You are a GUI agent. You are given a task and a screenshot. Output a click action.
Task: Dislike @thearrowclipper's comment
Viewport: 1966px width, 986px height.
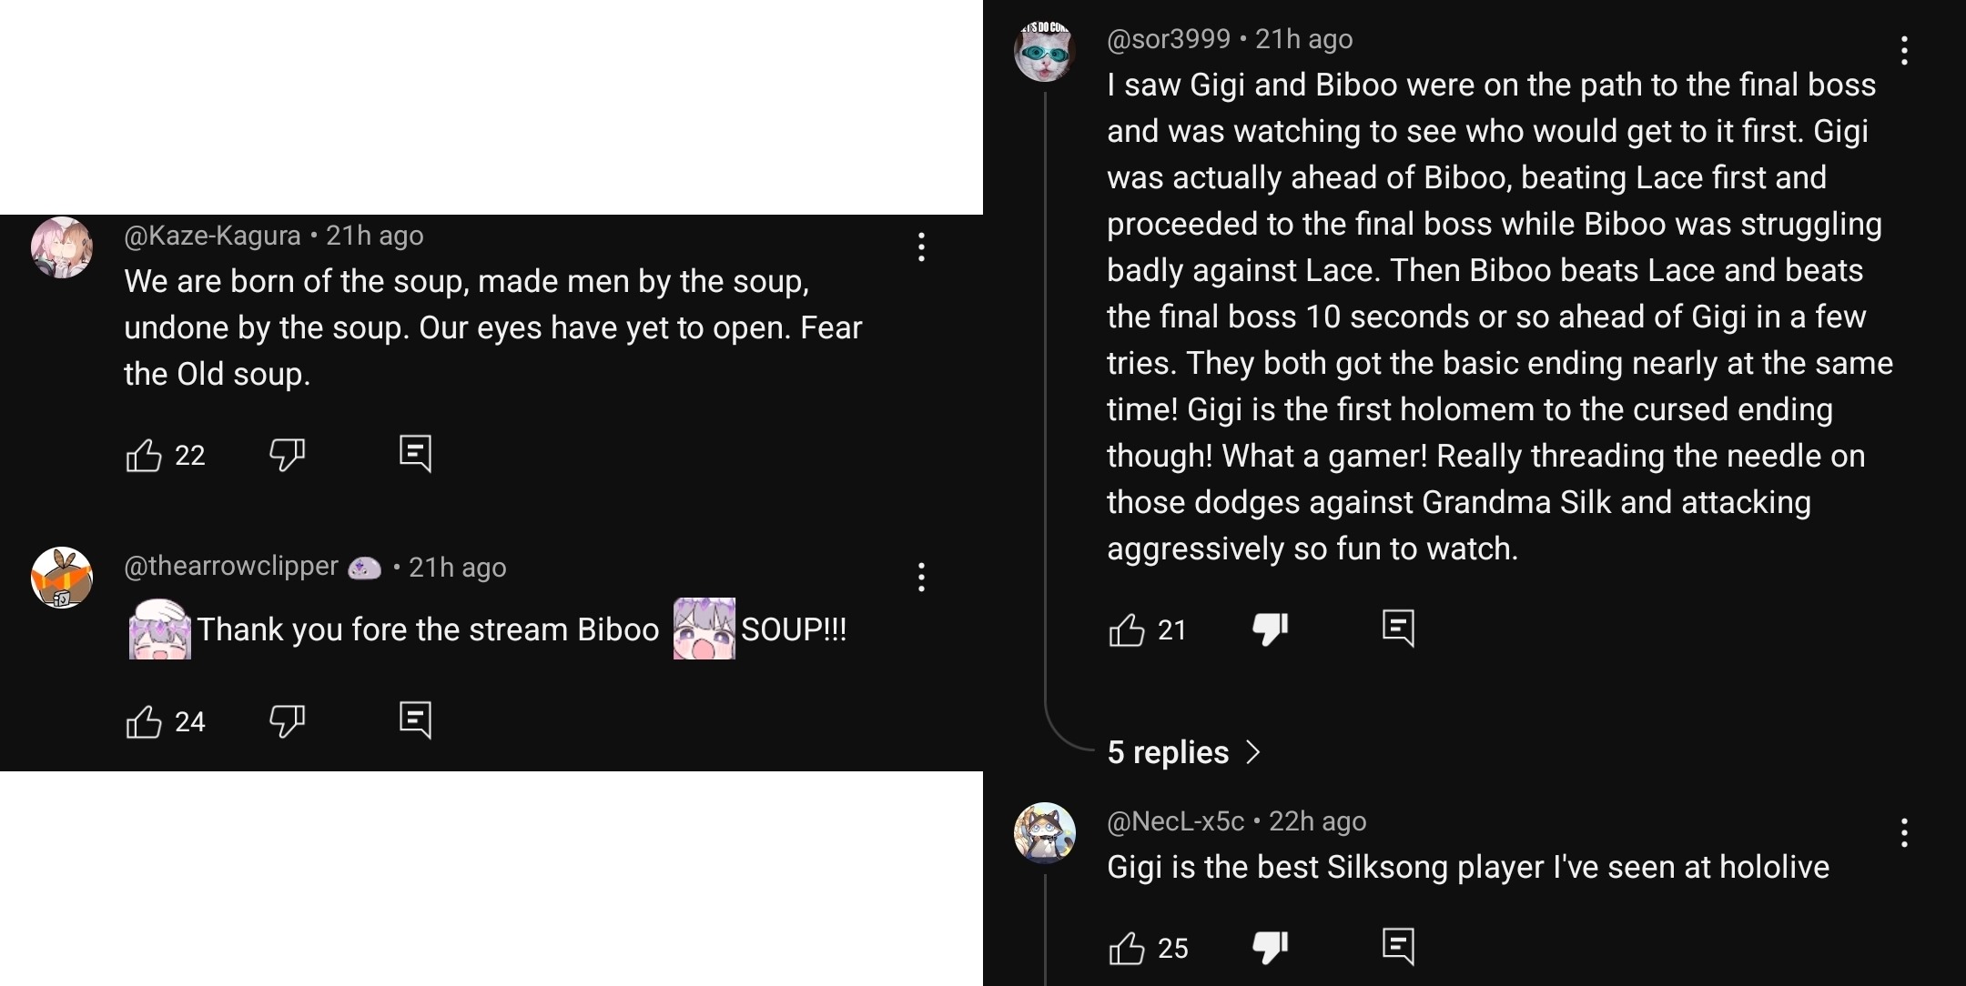287,720
